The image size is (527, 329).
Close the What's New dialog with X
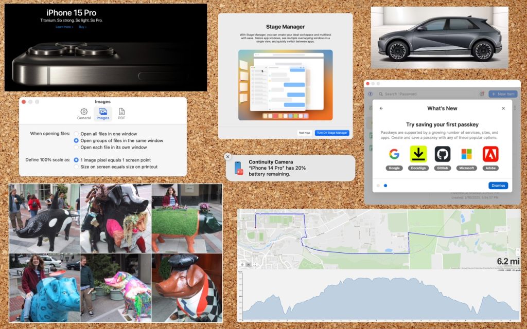coord(503,108)
